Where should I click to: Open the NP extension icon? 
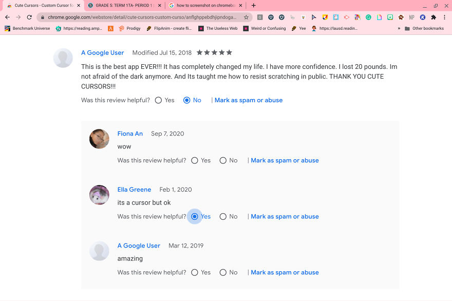tap(411, 17)
